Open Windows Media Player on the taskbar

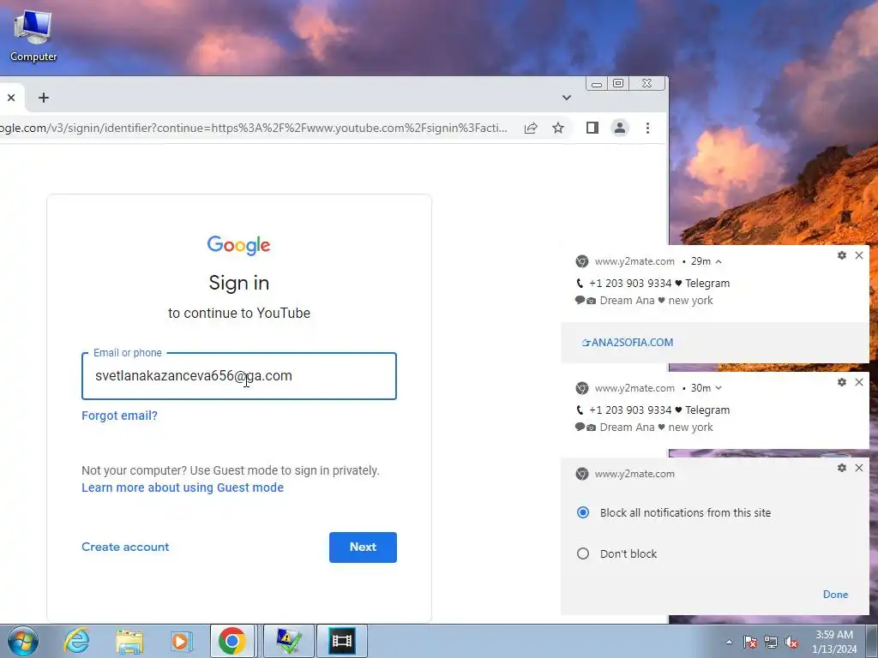[182, 641]
